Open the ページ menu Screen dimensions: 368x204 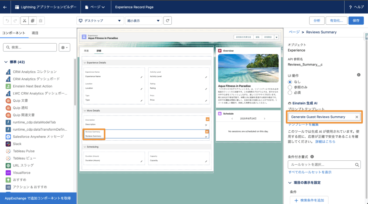click(x=95, y=7)
